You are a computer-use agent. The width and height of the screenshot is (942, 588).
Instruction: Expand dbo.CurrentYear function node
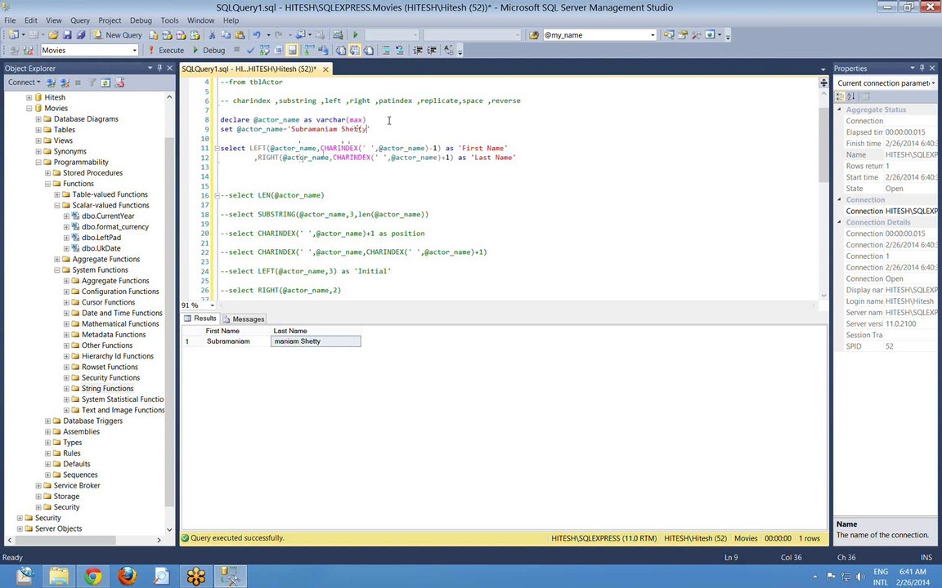[x=67, y=216]
